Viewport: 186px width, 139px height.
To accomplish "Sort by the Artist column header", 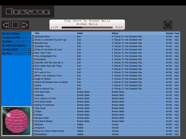I will coord(80,33).
